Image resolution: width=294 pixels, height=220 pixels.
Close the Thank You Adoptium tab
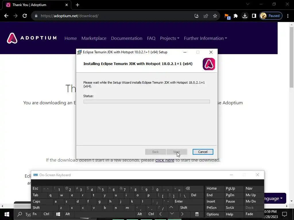coord(67,5)
